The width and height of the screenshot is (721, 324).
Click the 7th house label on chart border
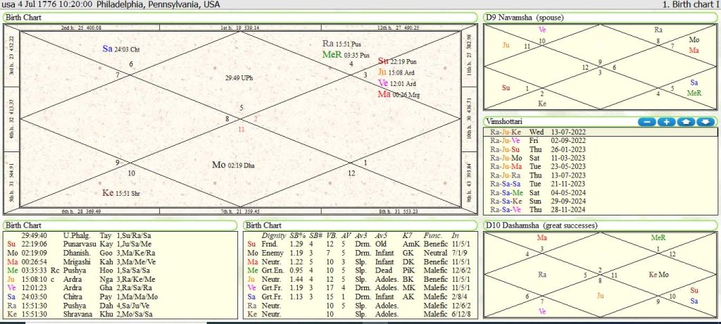[240, 211]
